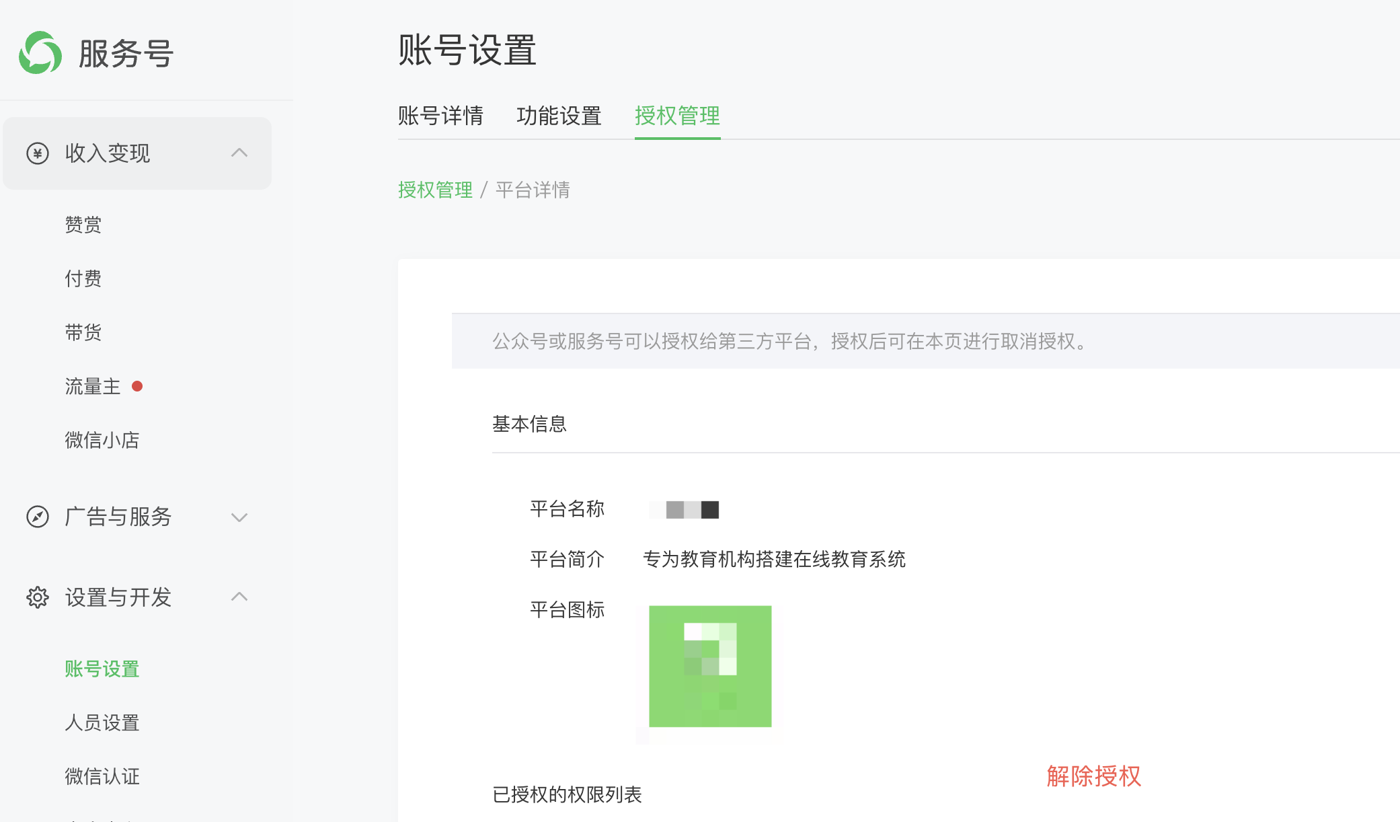Open 微信认证 in the sidebar
This screenshot has height=822, width=1400.
pyautogui.click(x=102, y=776)
